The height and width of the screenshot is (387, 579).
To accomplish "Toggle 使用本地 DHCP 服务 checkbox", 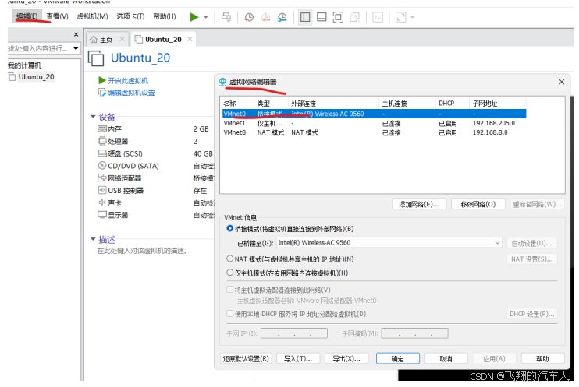I will (x=229, y=314).
